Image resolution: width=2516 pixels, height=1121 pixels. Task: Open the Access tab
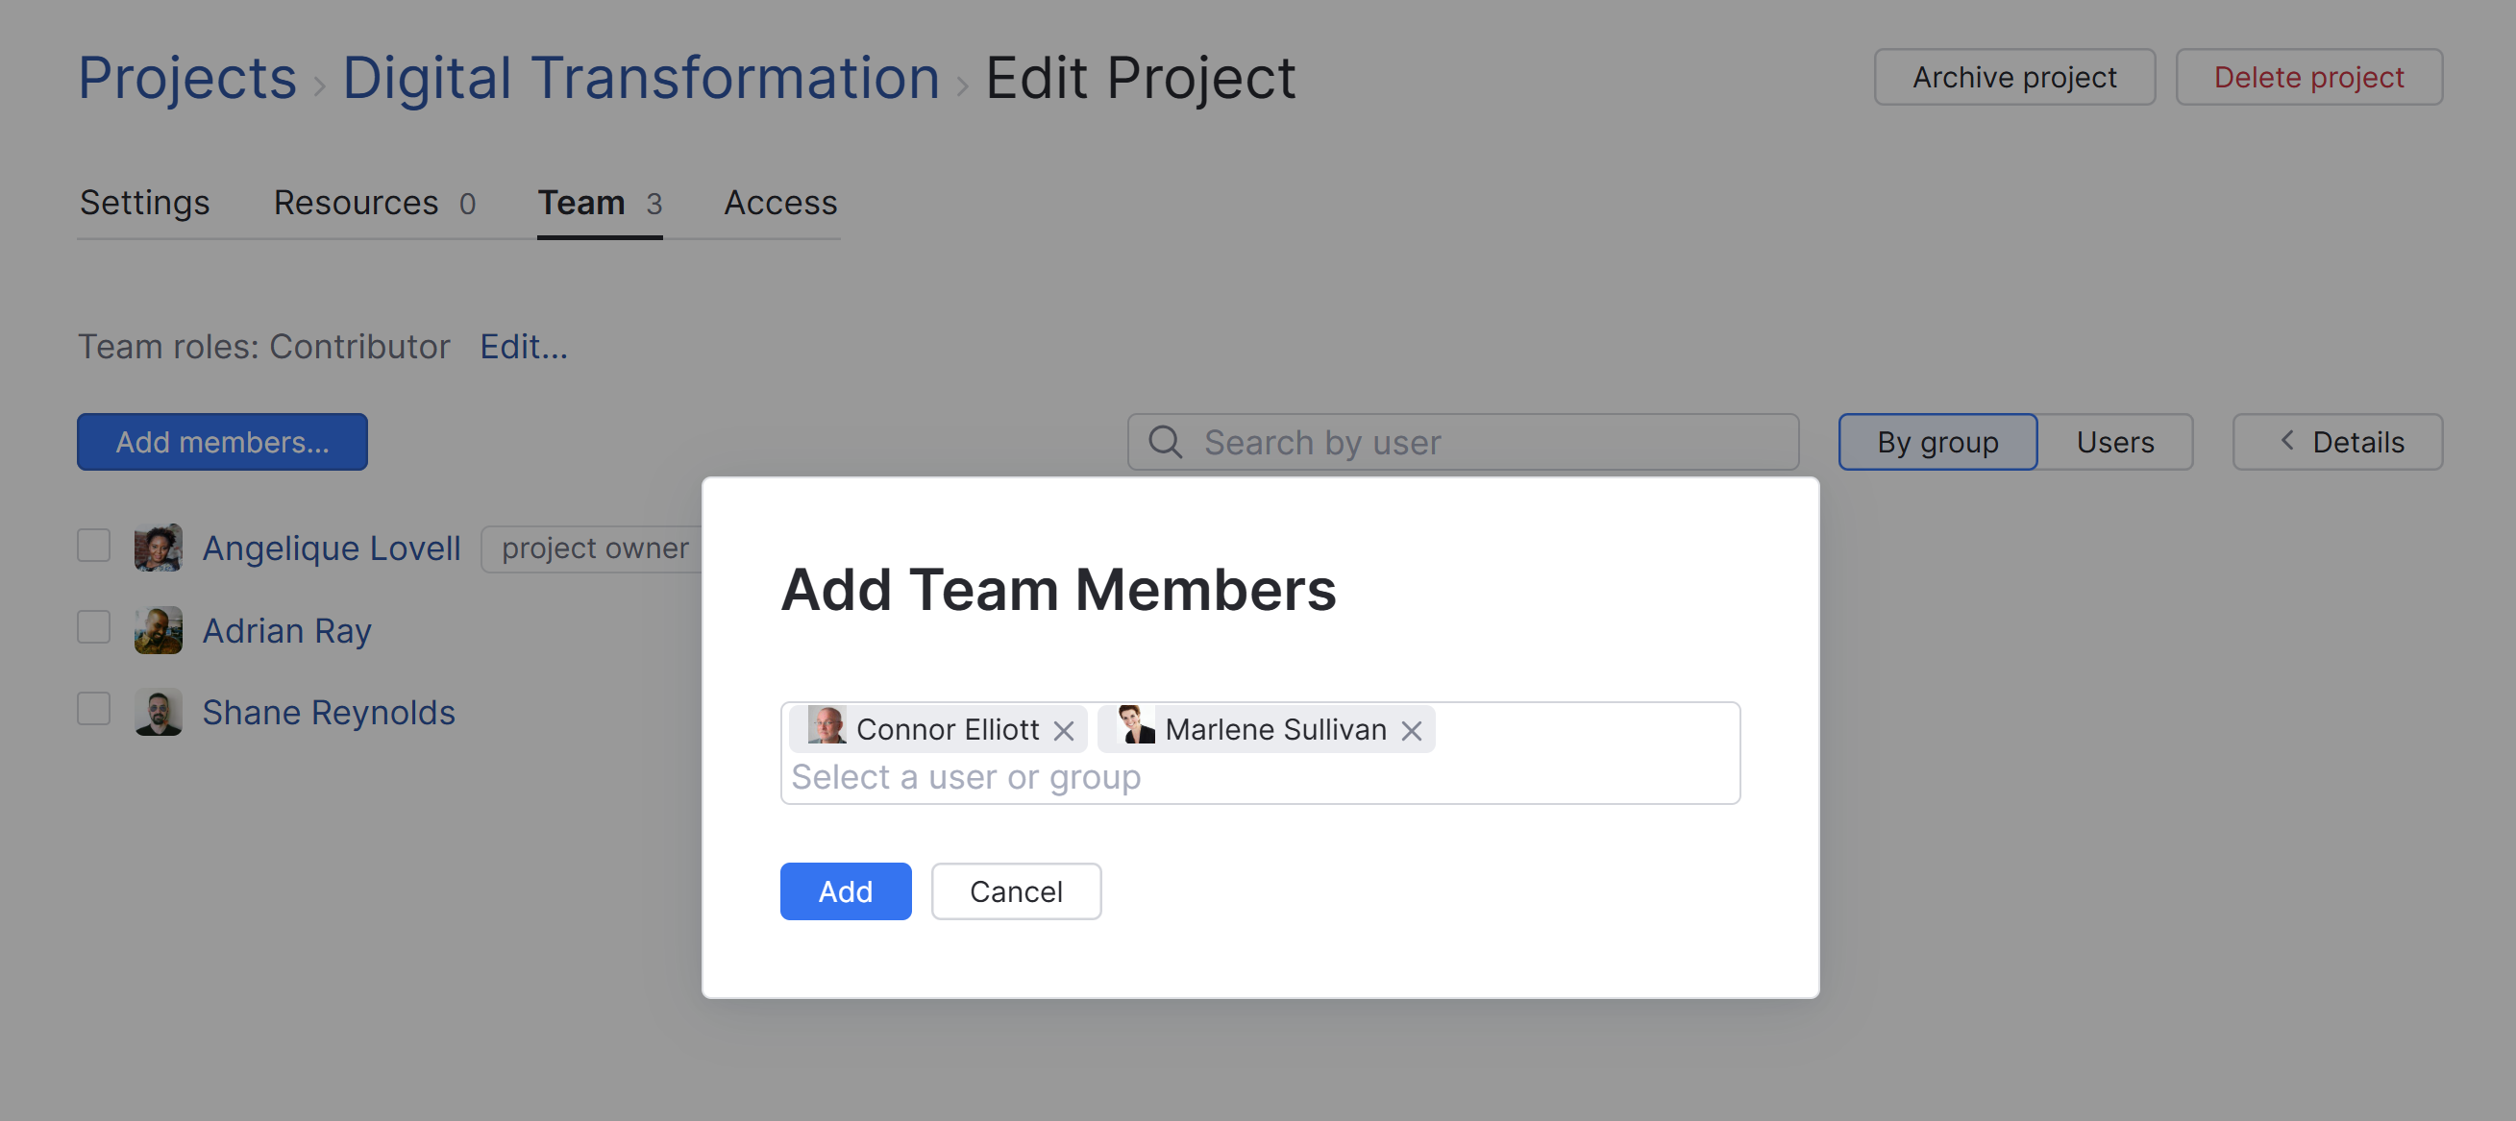[779, 202]
